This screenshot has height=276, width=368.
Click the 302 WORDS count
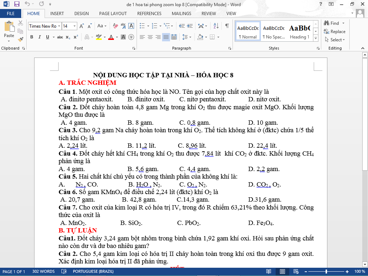(x=43, y=272)
